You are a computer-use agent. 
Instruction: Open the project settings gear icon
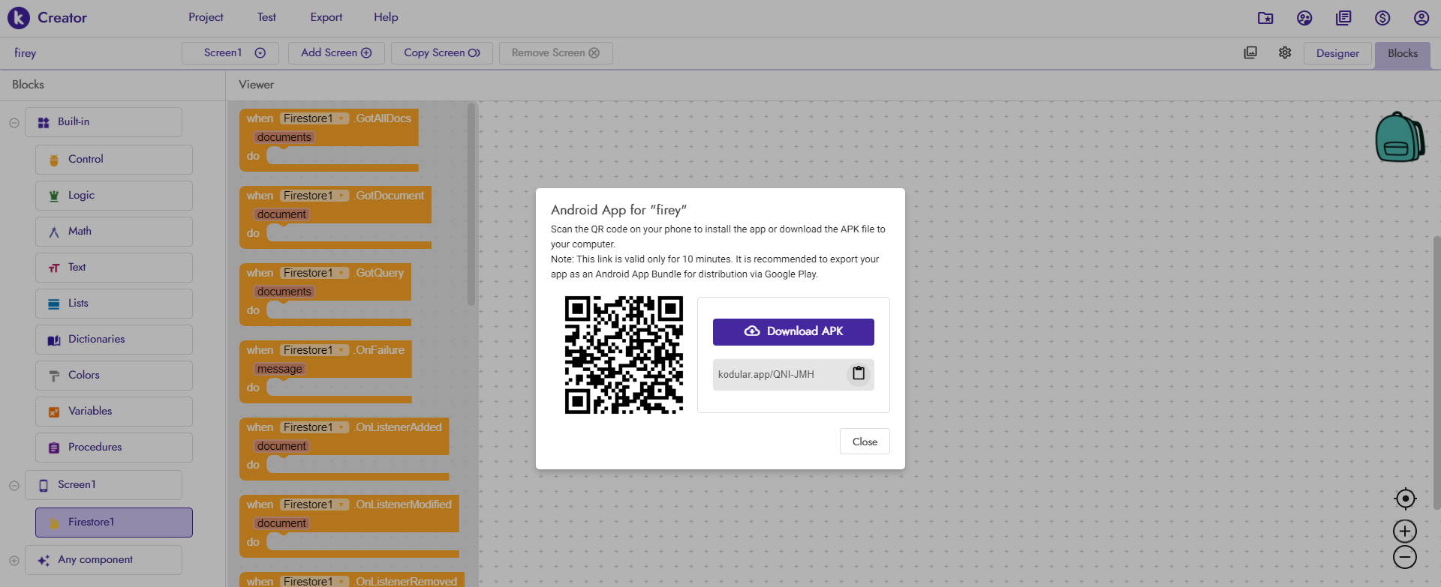1285,53
